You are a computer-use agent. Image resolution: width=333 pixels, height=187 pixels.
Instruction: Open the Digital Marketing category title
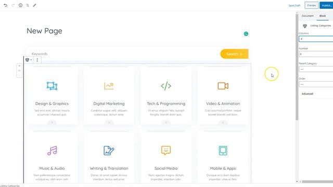pos(109,104)
